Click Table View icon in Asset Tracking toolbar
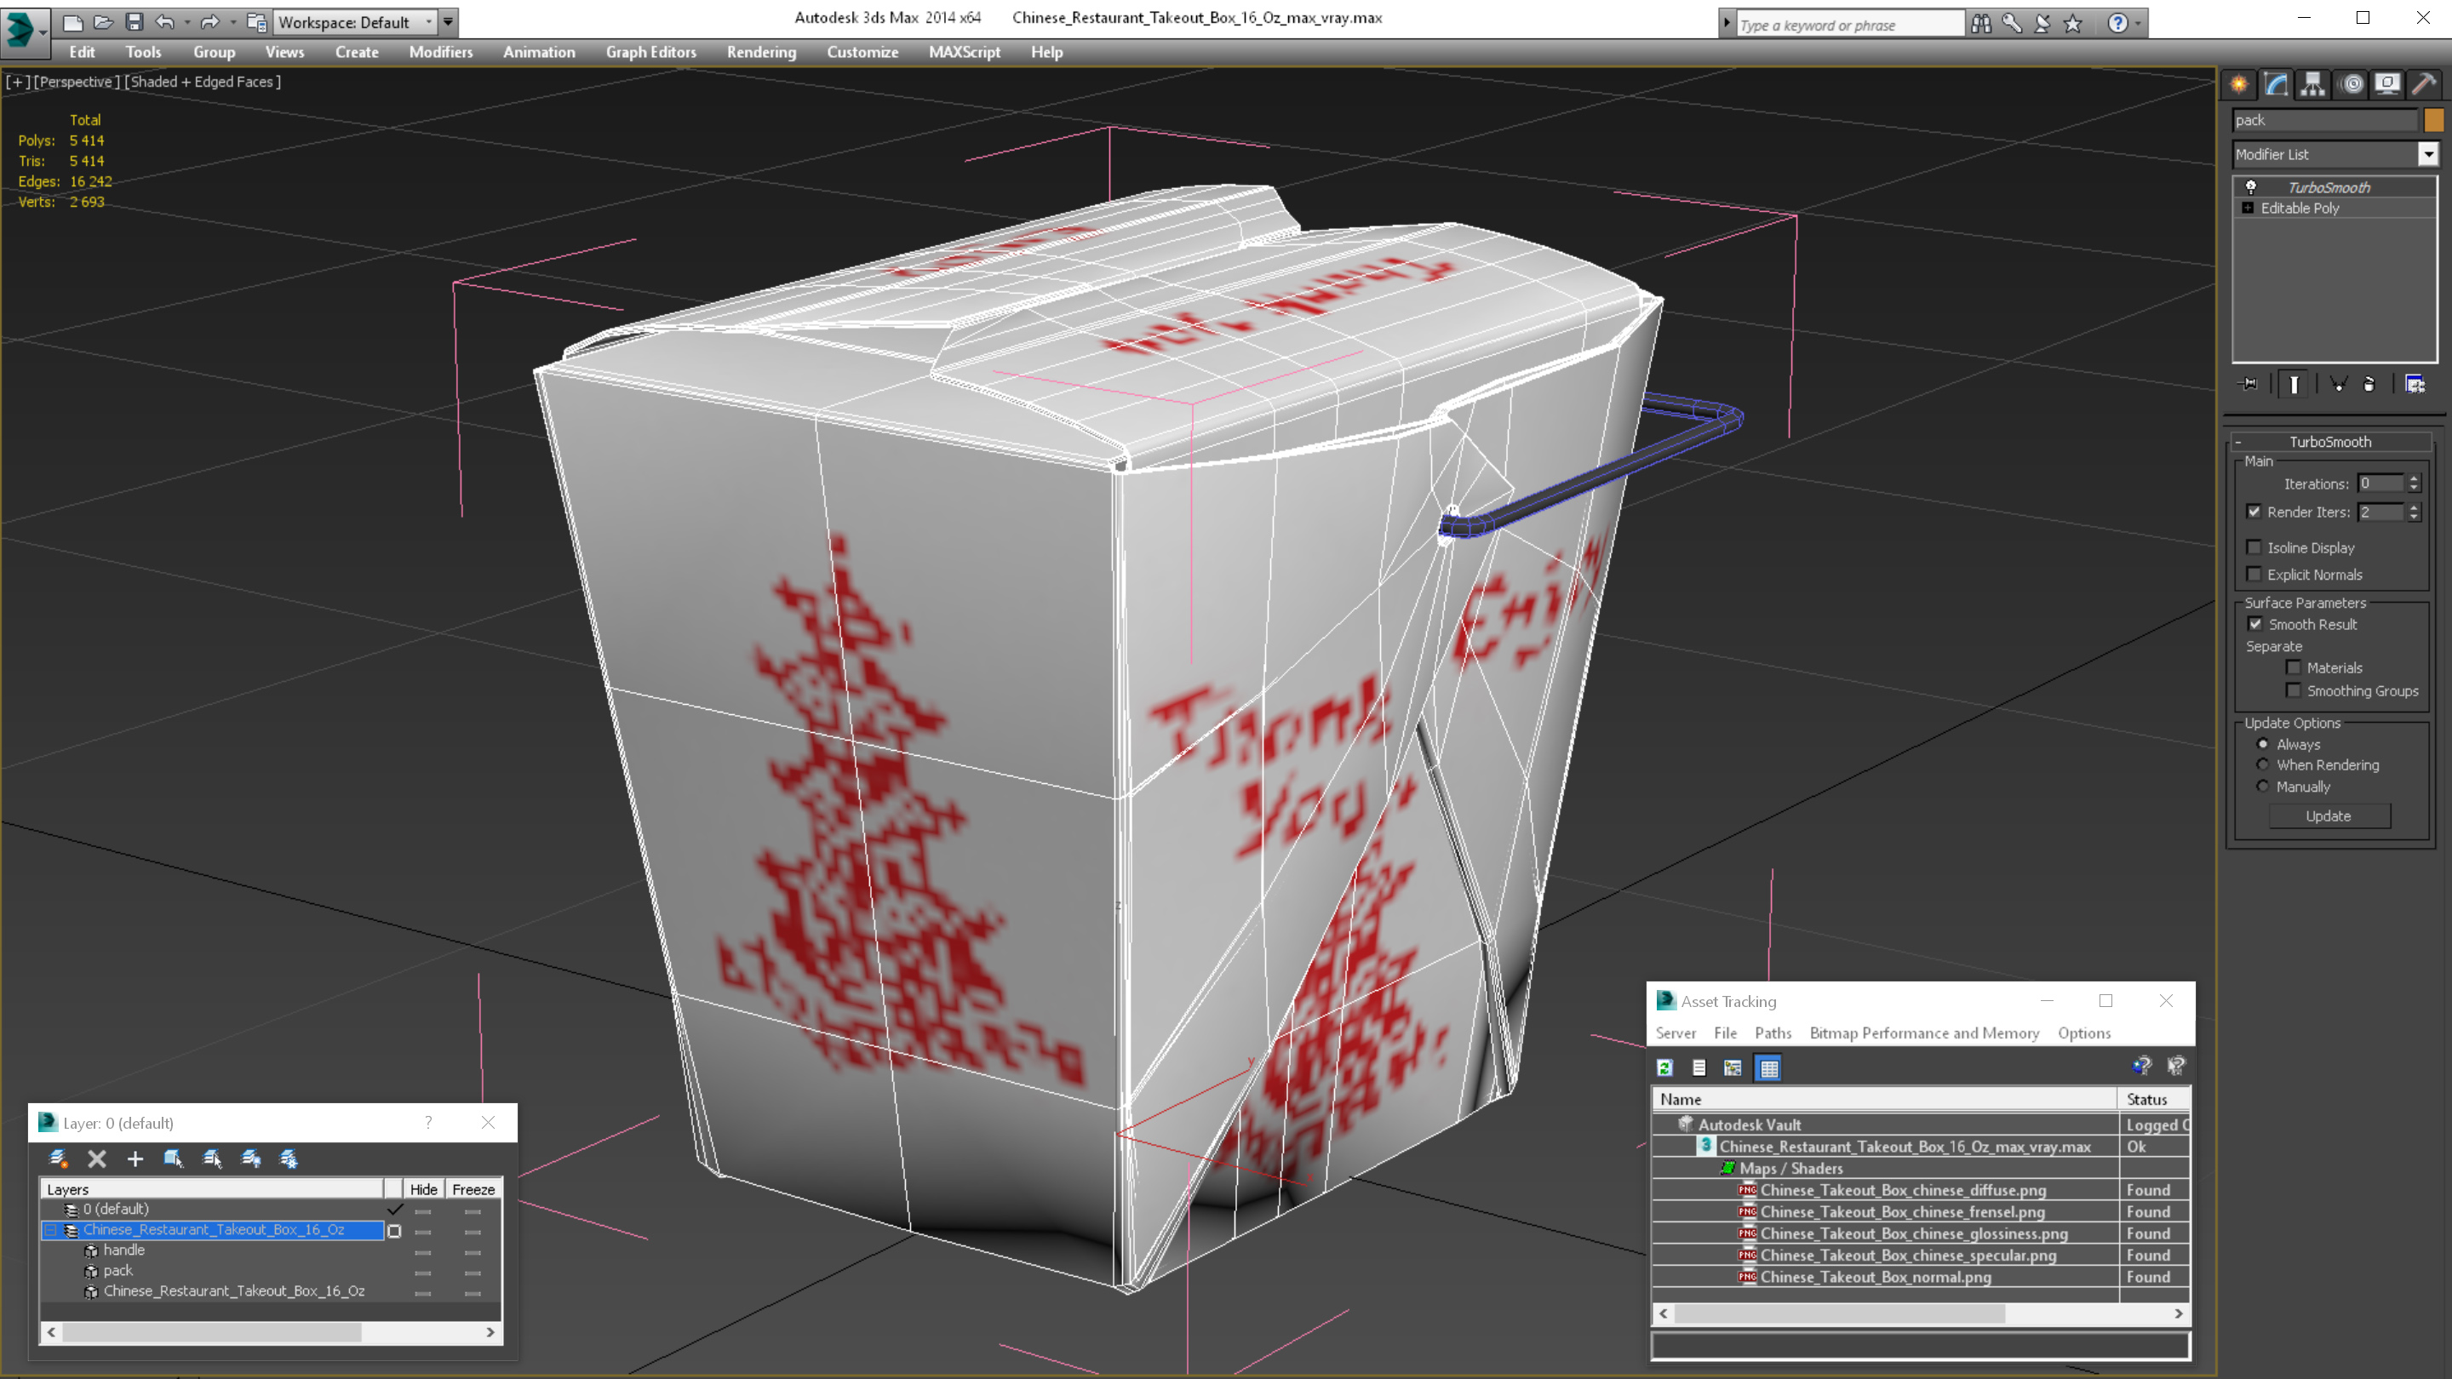The height and width of the screenshot is (1379, 2452). click(1768, 1067)
